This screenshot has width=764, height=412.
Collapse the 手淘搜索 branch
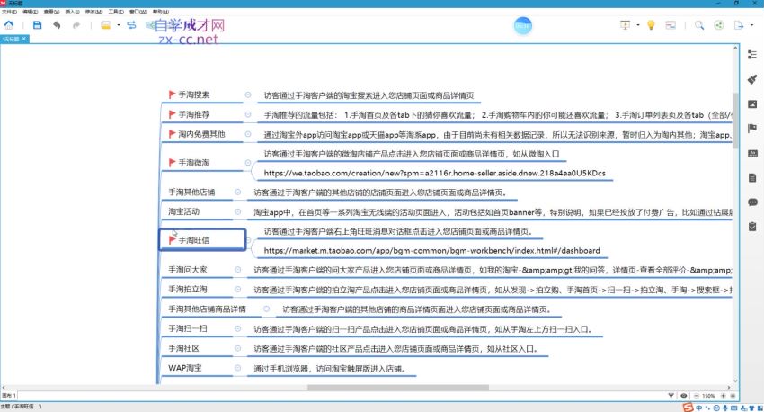coord(247,94)
